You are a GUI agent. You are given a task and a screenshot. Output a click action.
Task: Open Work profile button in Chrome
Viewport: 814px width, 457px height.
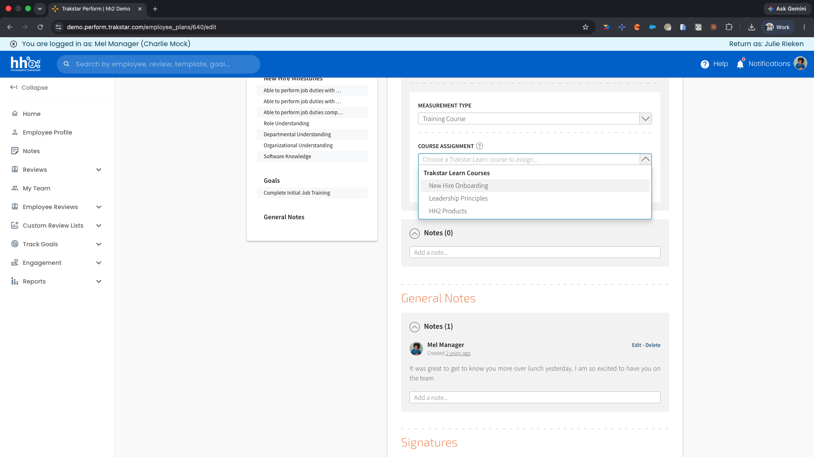click(778, 27)
